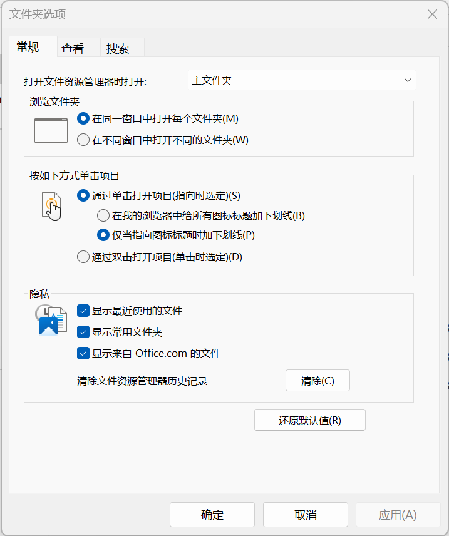Click the single-click hand pointer icon

pos(51,207)
